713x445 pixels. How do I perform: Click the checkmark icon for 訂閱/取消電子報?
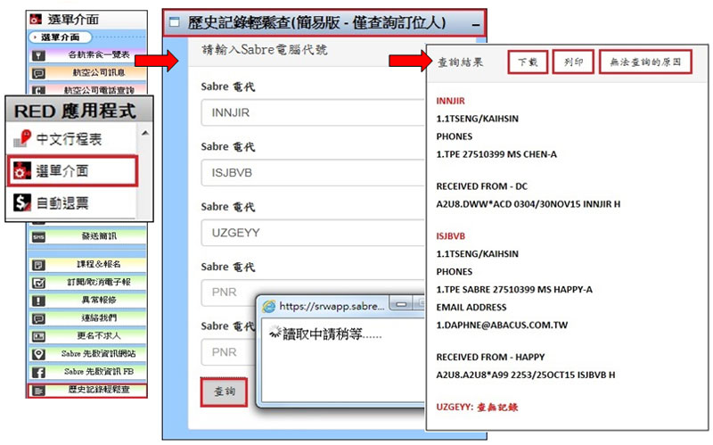[x=38, y=283]
